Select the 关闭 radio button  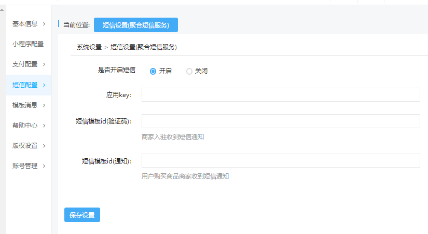coord(189,71)
